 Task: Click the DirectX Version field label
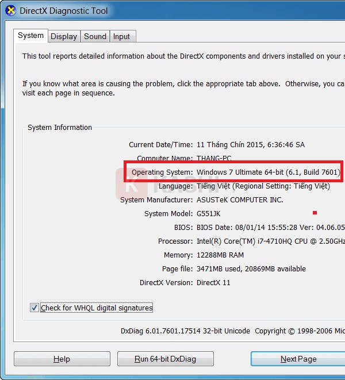(166, 283)
